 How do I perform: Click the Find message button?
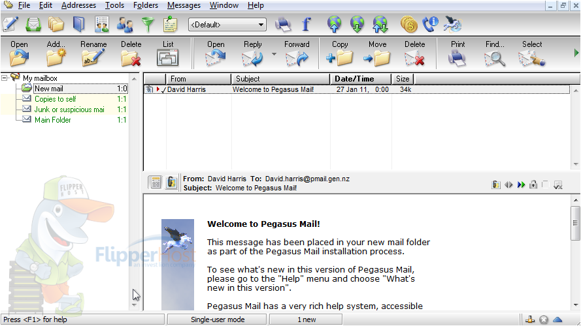click(495, 53)
